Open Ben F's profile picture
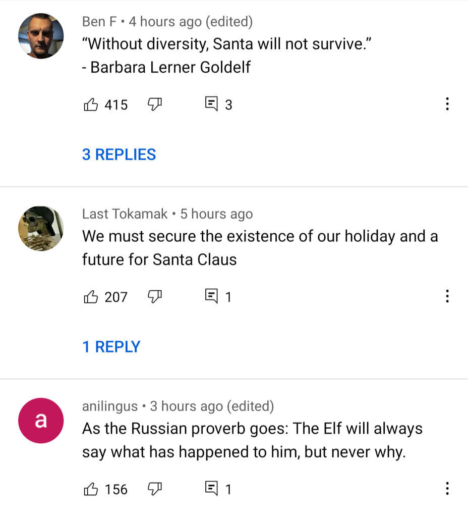 pyautogui.click(x=41, y=36)
